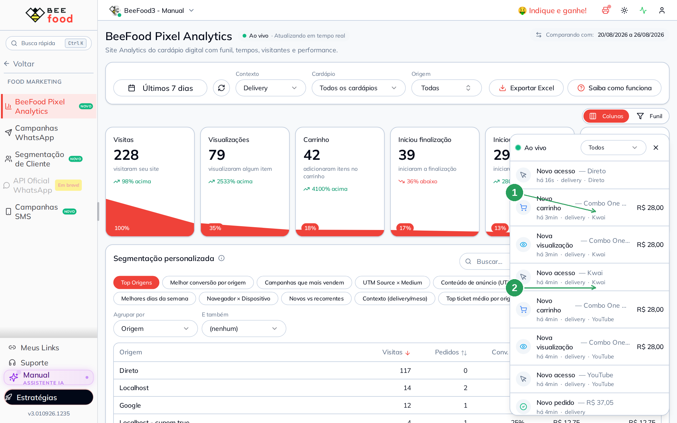Click Indique e ganhe!
Viewport: 677px width, 423px height.
pyautogui.click(x=552, y=11)
